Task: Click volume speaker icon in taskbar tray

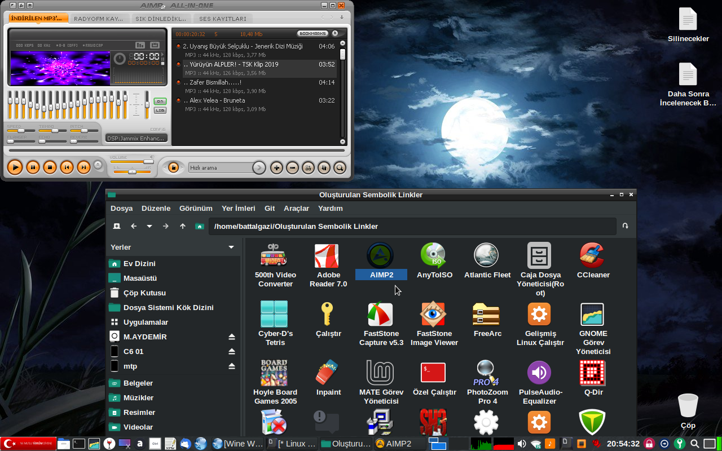Action: 522,444
